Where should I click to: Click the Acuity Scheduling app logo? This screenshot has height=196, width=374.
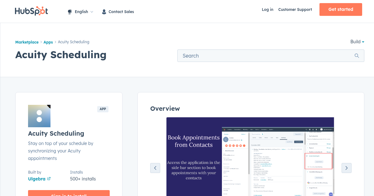(x=39, y=116)
